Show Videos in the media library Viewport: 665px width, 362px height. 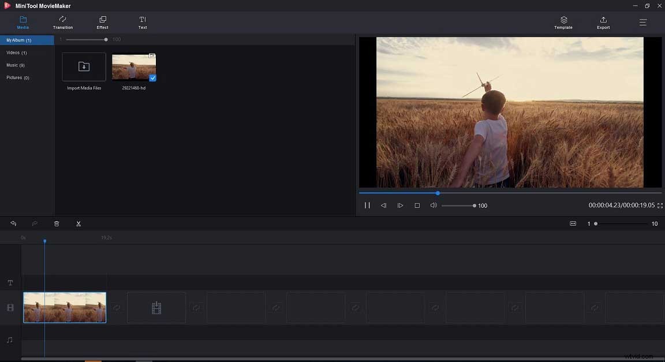point(17,53)
